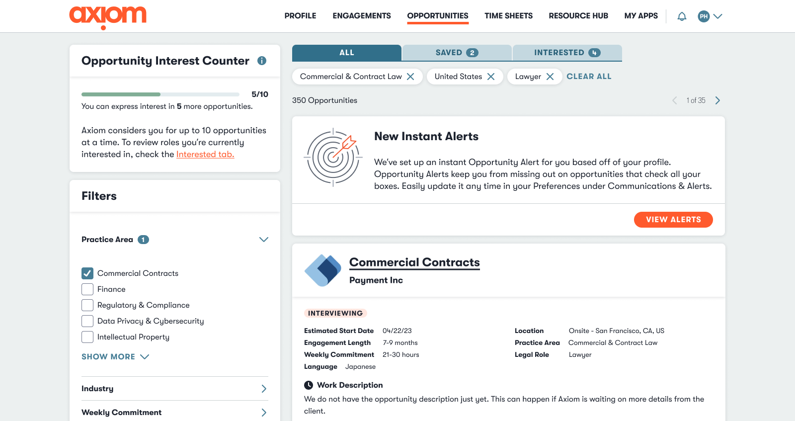
Task: Open the Interested tab link
Action: [205, 155]
